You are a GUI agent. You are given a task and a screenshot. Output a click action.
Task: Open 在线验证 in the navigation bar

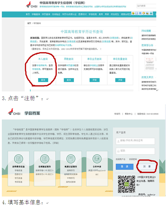[56, 14]
